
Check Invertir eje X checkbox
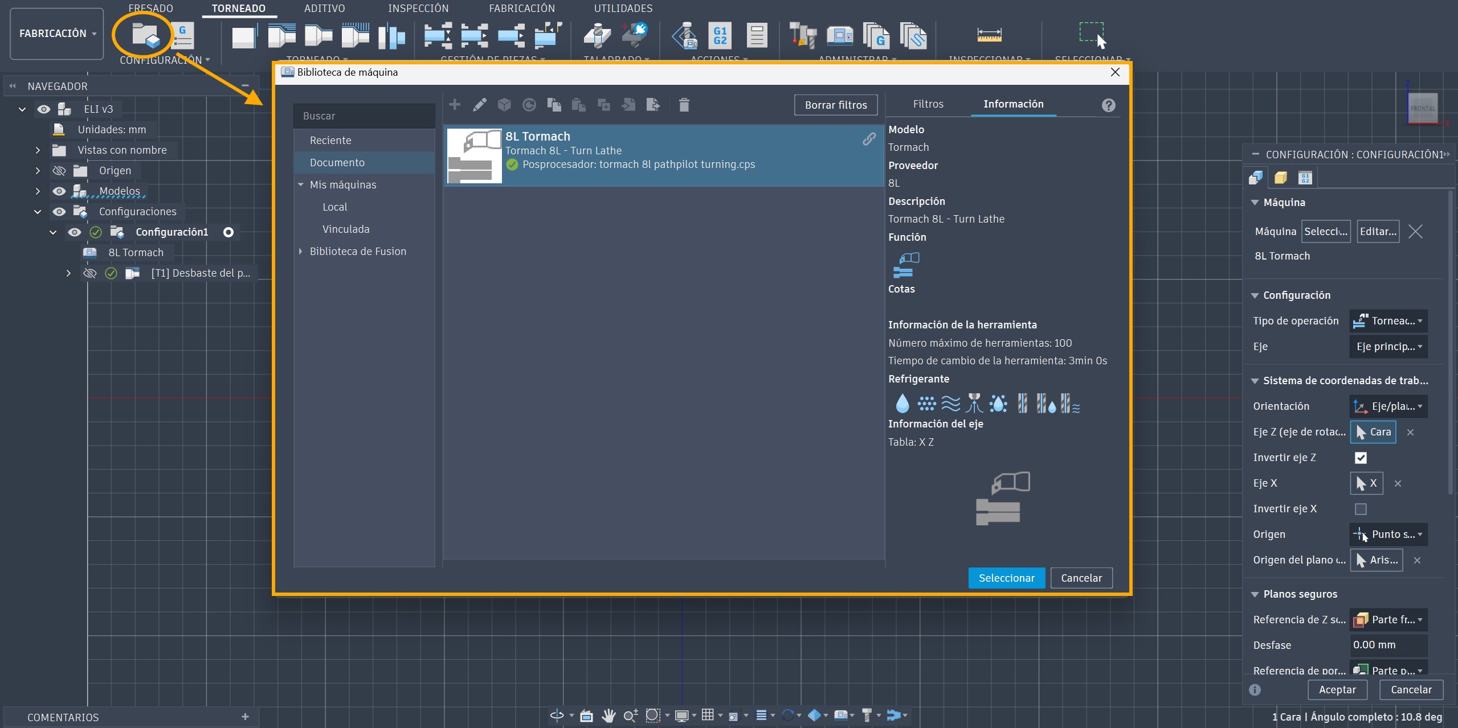(x=1361, y=509)
